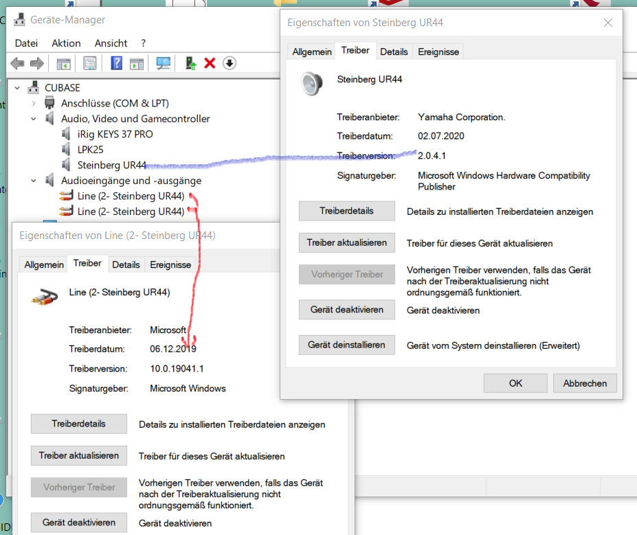Click the Microsoft Windows Hardware Compatibility Publisher text
Screen dimensions: 637x535
coord(504,181)
